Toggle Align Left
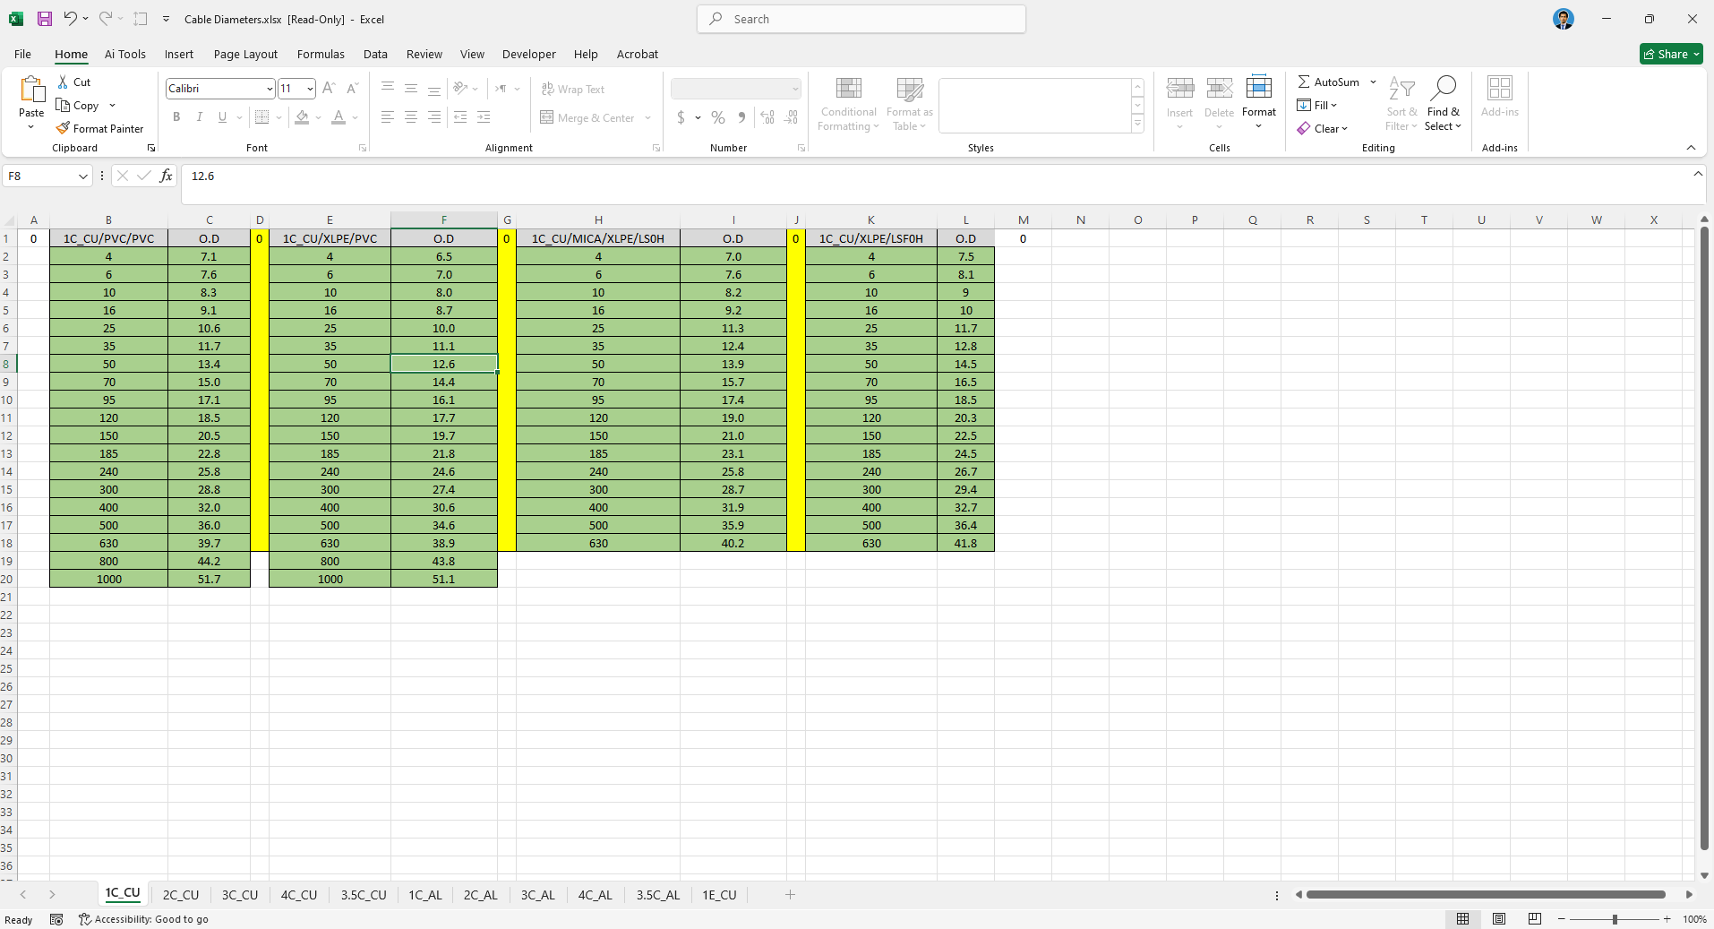Image resolution: width=1714 pixels, height=929 pixels. point(388,117)
